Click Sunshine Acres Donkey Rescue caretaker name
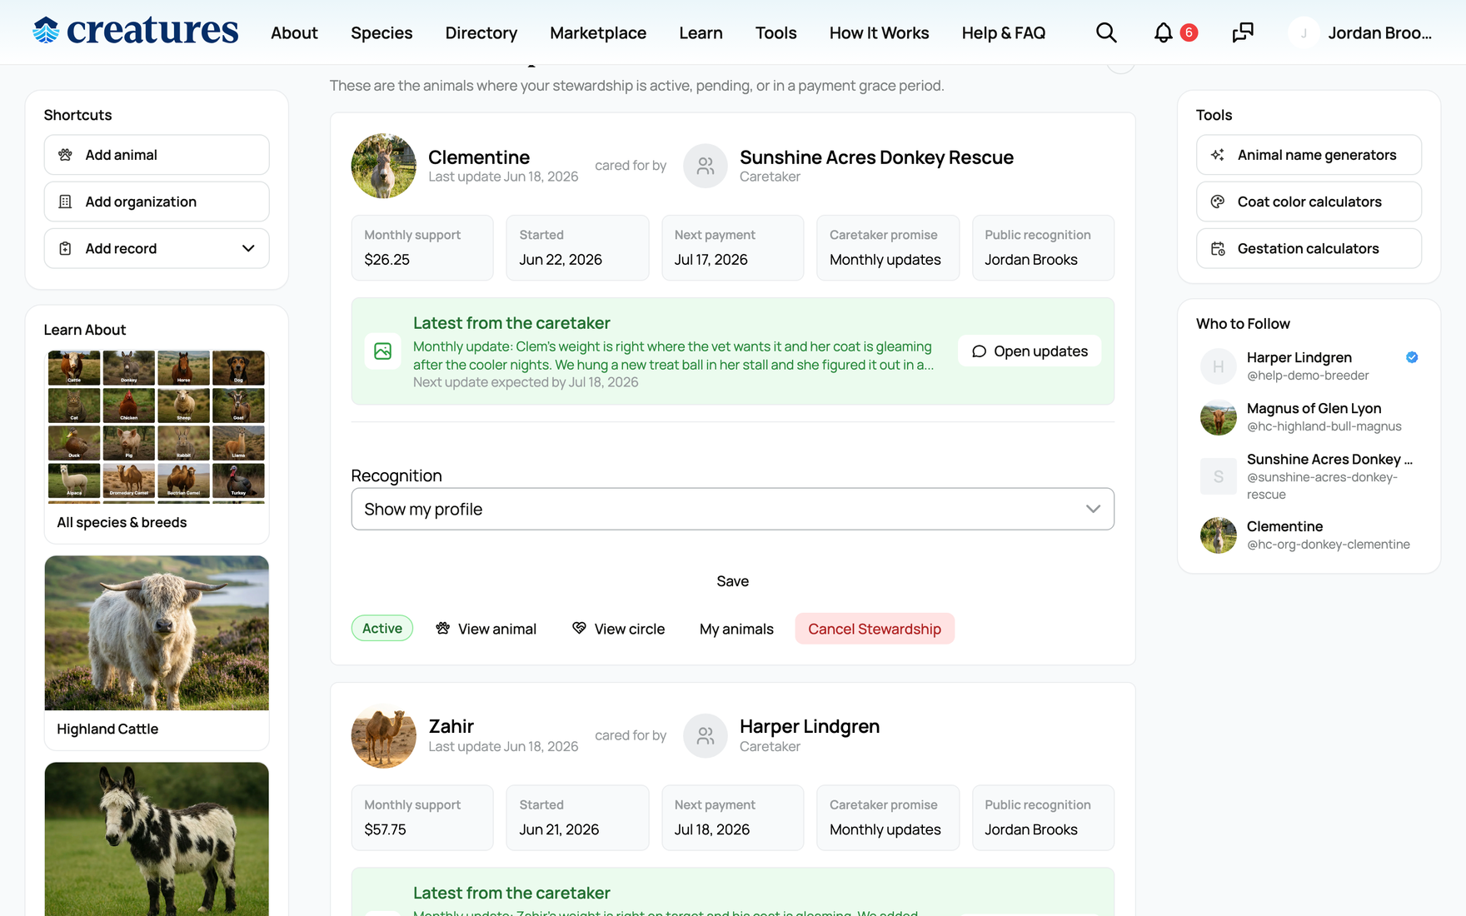Screen dimensions: 1466x916 [876, 157]
